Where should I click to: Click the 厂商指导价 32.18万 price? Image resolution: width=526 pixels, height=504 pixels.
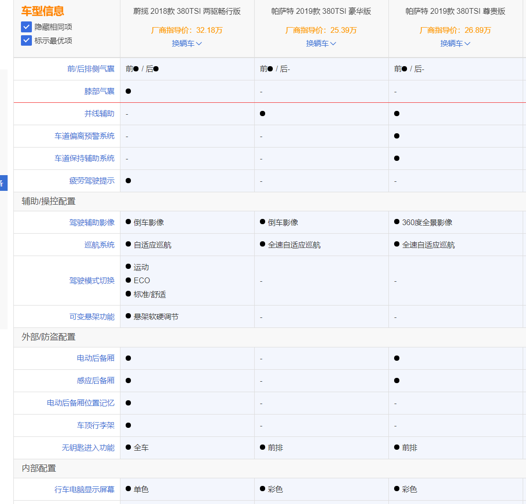coord(187,30)
